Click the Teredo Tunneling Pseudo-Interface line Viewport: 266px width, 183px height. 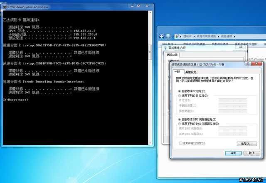tap(44, 82)
